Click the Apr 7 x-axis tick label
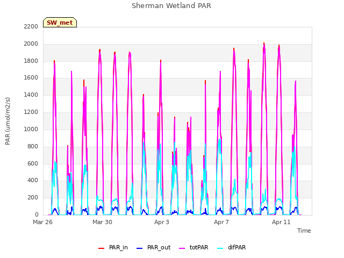Viewport: 344px width, 258px height. click(221, 222)
